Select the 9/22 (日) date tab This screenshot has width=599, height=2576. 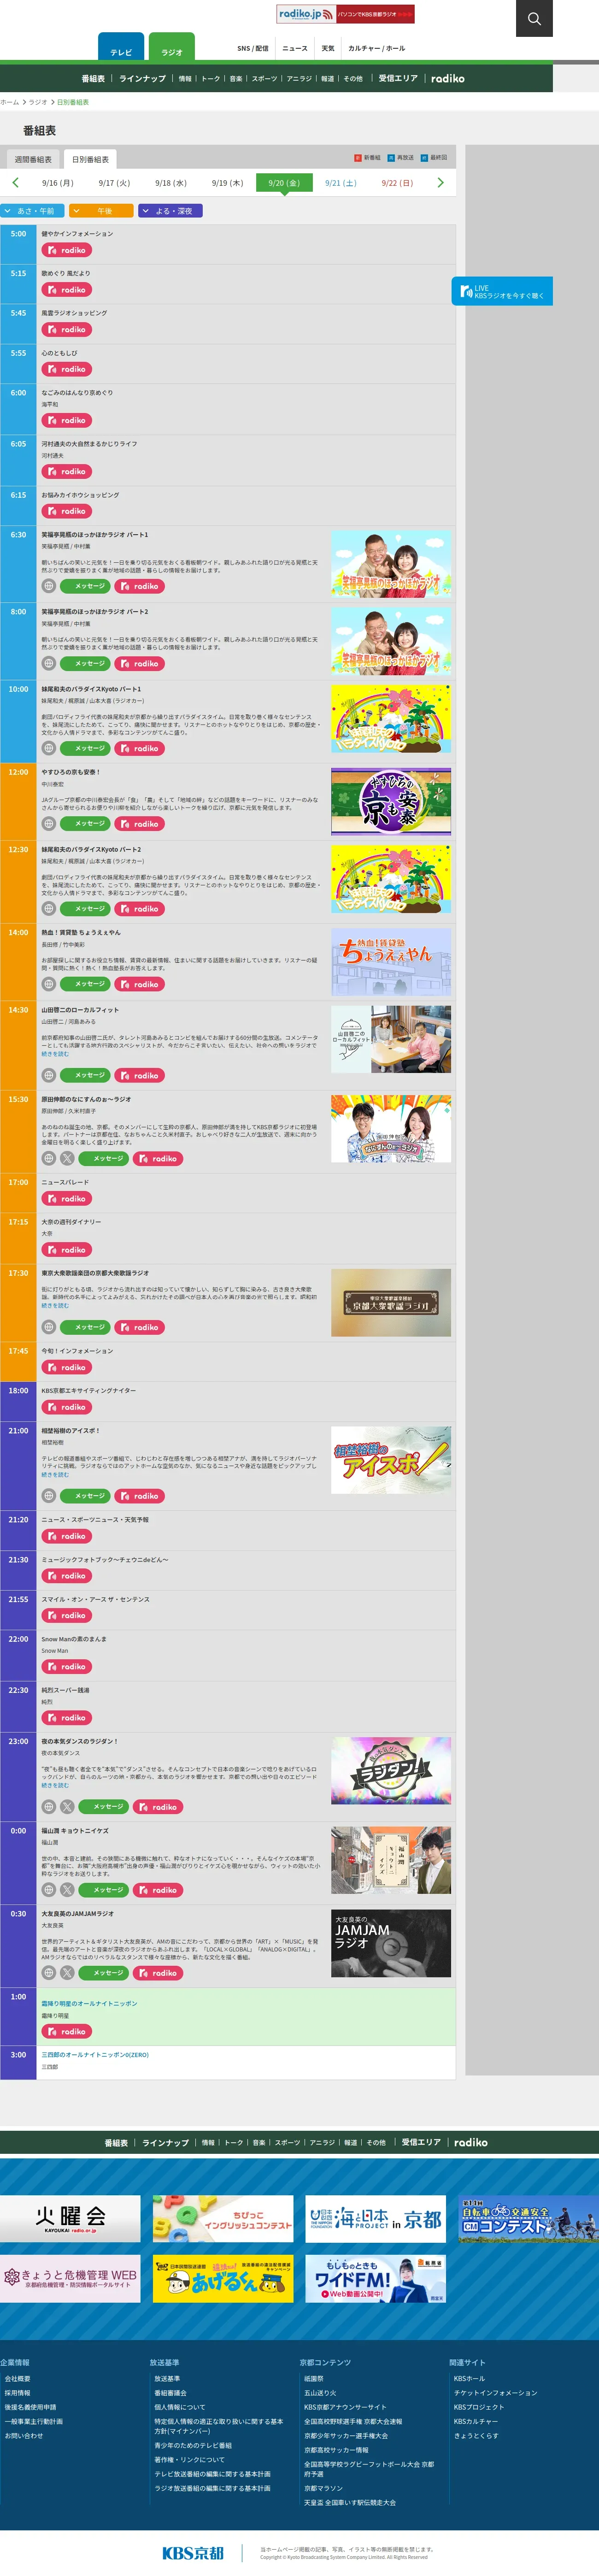[397, 183]
